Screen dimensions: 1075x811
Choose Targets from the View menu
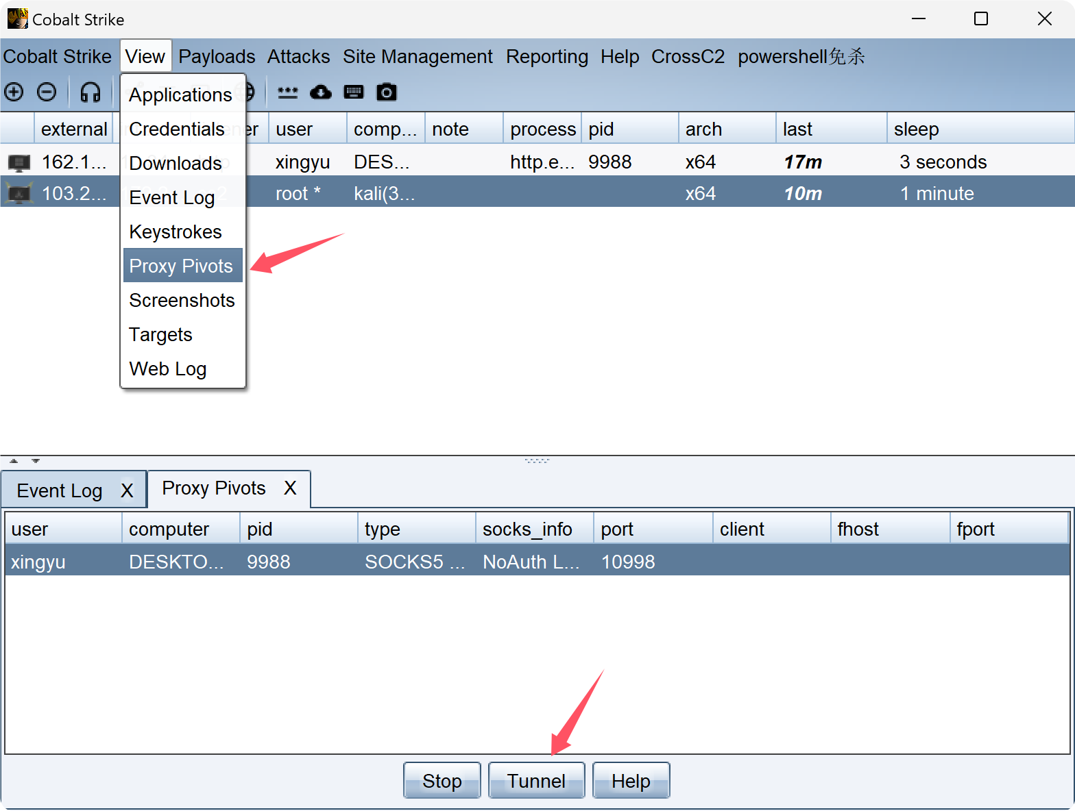pyautogui.click(x=182, y=334)
